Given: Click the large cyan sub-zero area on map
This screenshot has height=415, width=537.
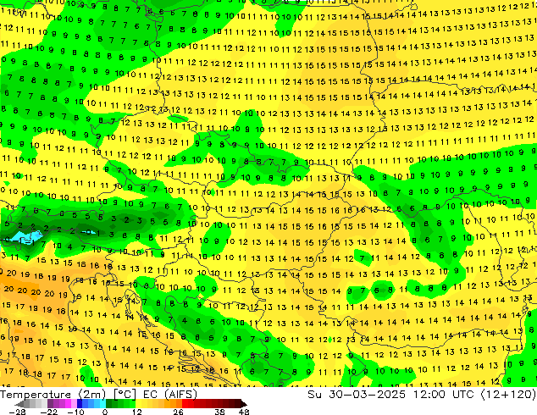Looking at the screenshot, I should [x=25, y=236].
